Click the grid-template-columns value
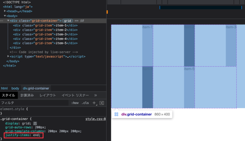This screenshot has width=245, height=141. point(65,131)
